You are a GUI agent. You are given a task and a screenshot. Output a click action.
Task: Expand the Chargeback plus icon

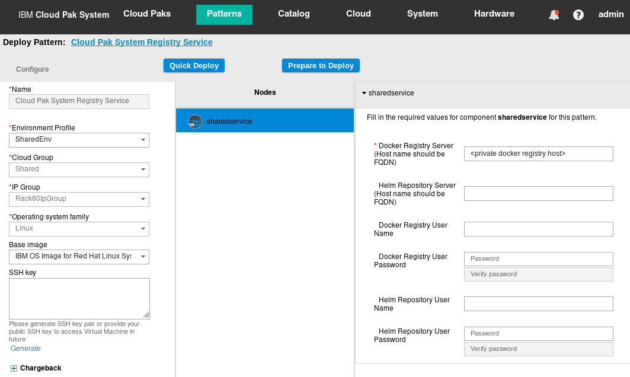(14, 368)
